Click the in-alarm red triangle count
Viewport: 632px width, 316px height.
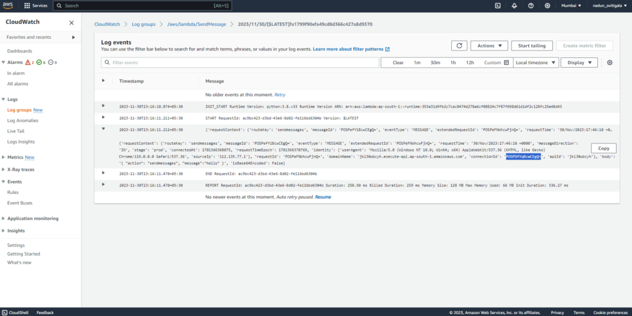tap(30, 62)
